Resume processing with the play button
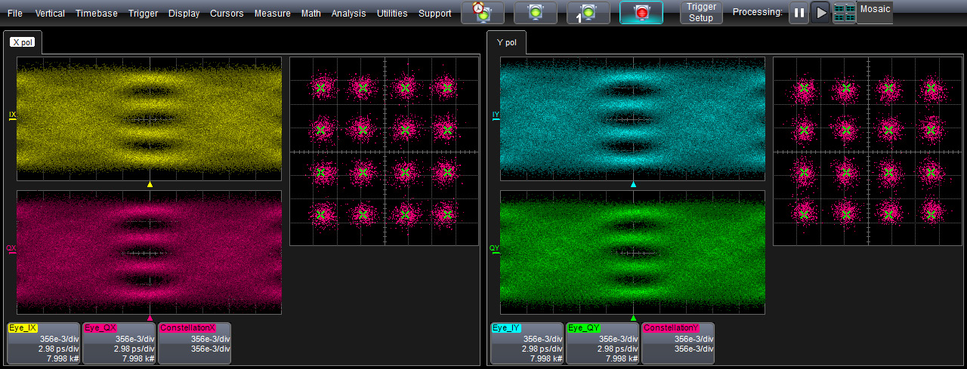The width and height of the screenshot is (967, 369). point(820,13)
